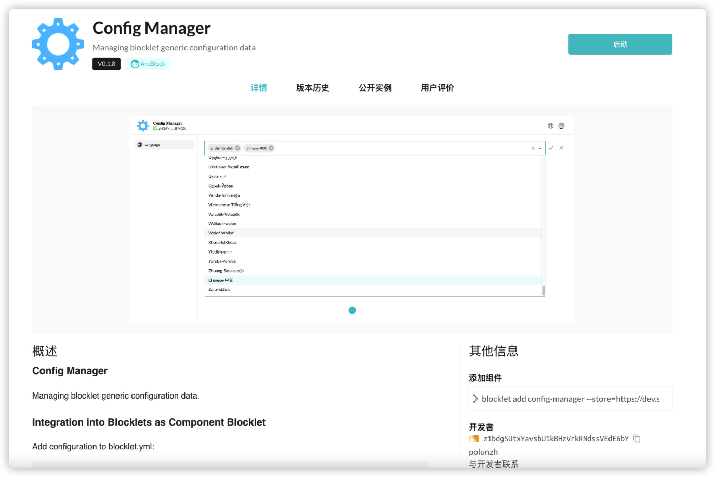
Task: Open the ArcBlock publisher badge
Action: click(x=148, y=64)
